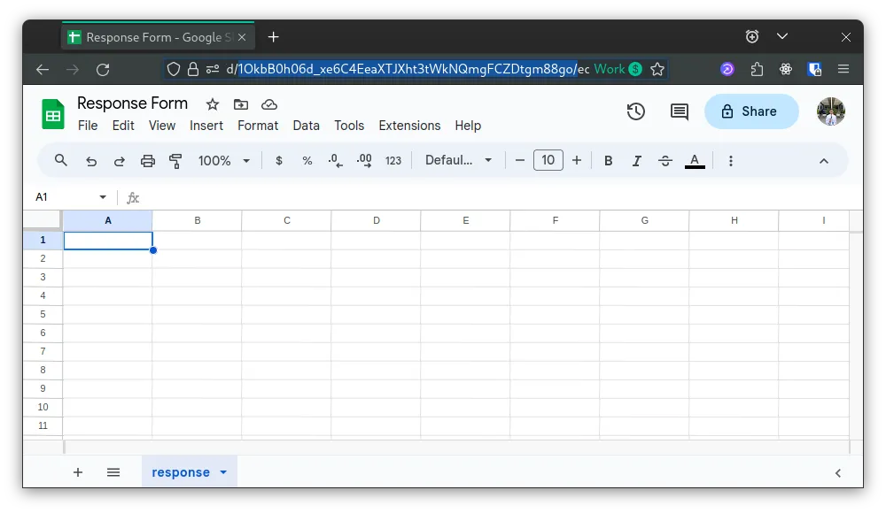Open the zoom level dropdown
Image resolution: width=886 pixels, height=513 pixels.
[224, 160]
